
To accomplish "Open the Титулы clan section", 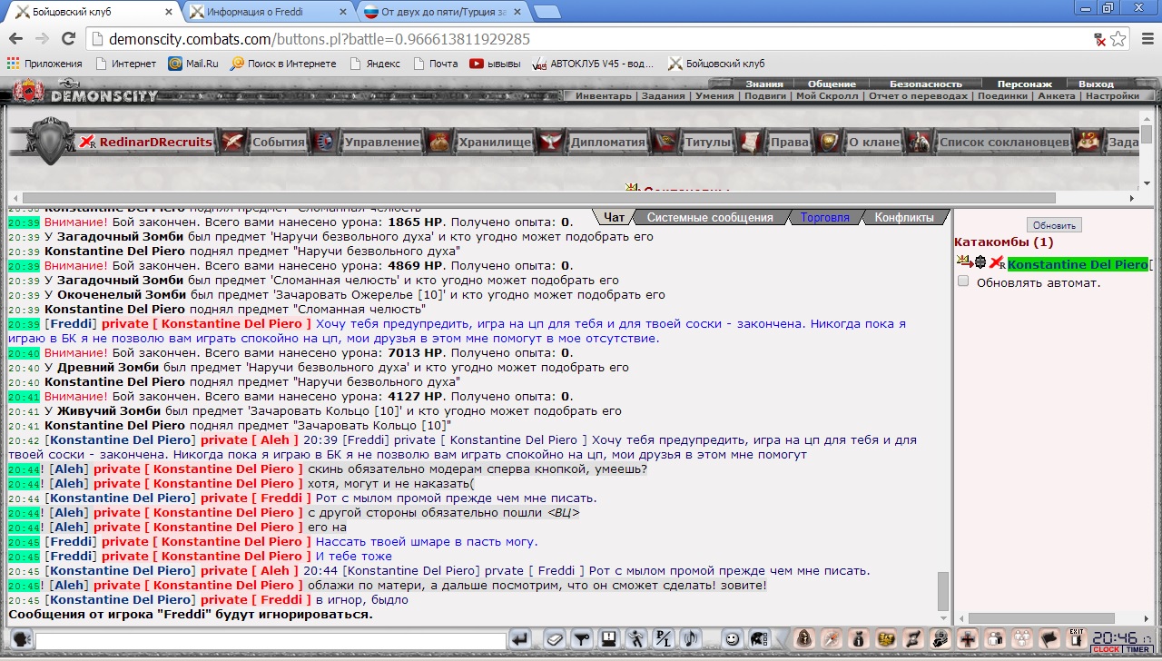I will [708, 142].
